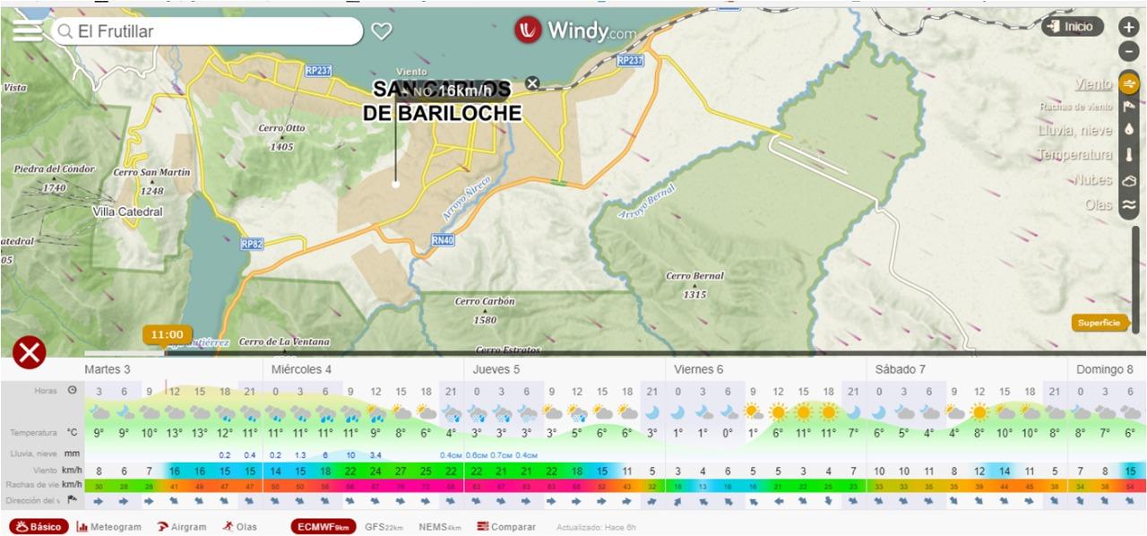Activate the Olas waves layer icon
The image size is (1147, 536).
click(1128, 204)
